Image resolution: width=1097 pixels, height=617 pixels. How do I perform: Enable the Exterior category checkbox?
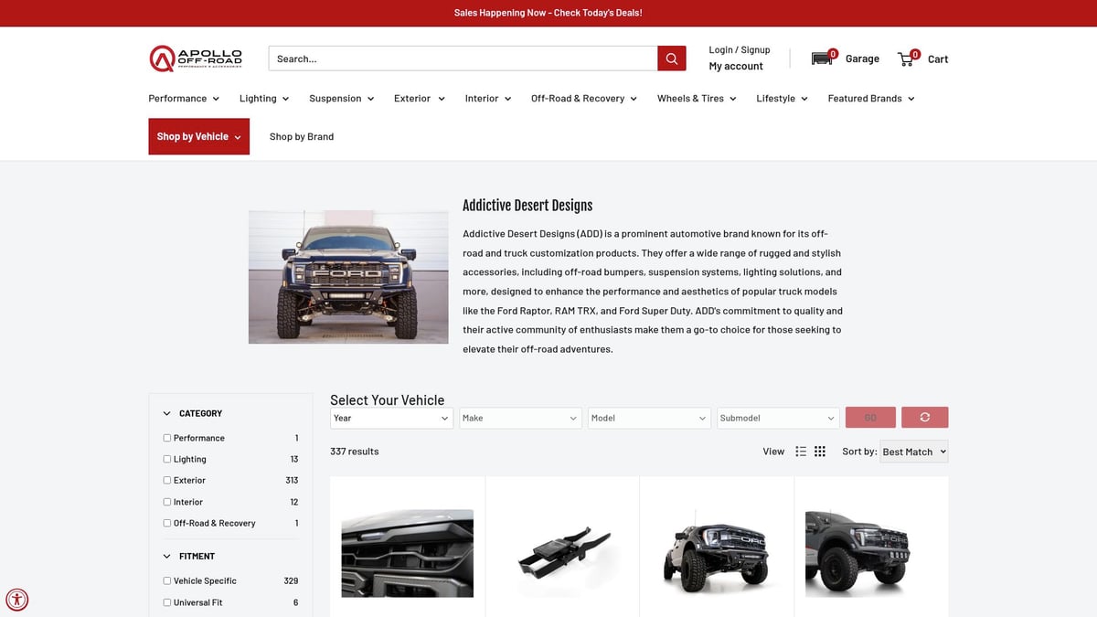(x=167, y=480)
